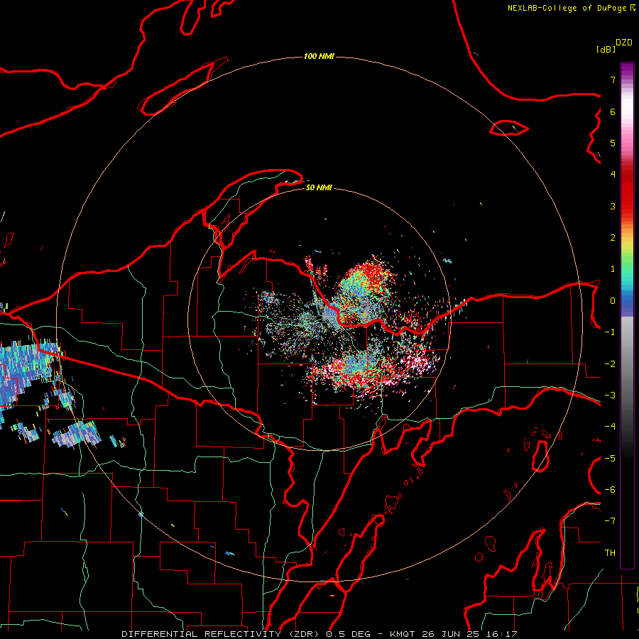Click the "TH" label on color scale
The height and width of the screenshot is (639, 639).
coord(610,553)
